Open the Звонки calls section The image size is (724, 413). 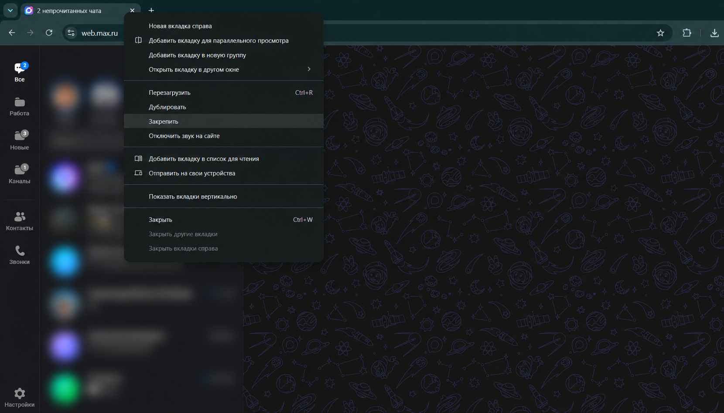click(20, 255)
